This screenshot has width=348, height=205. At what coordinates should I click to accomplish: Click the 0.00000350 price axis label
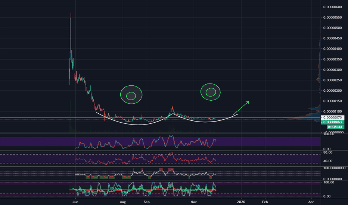point(332,59)
